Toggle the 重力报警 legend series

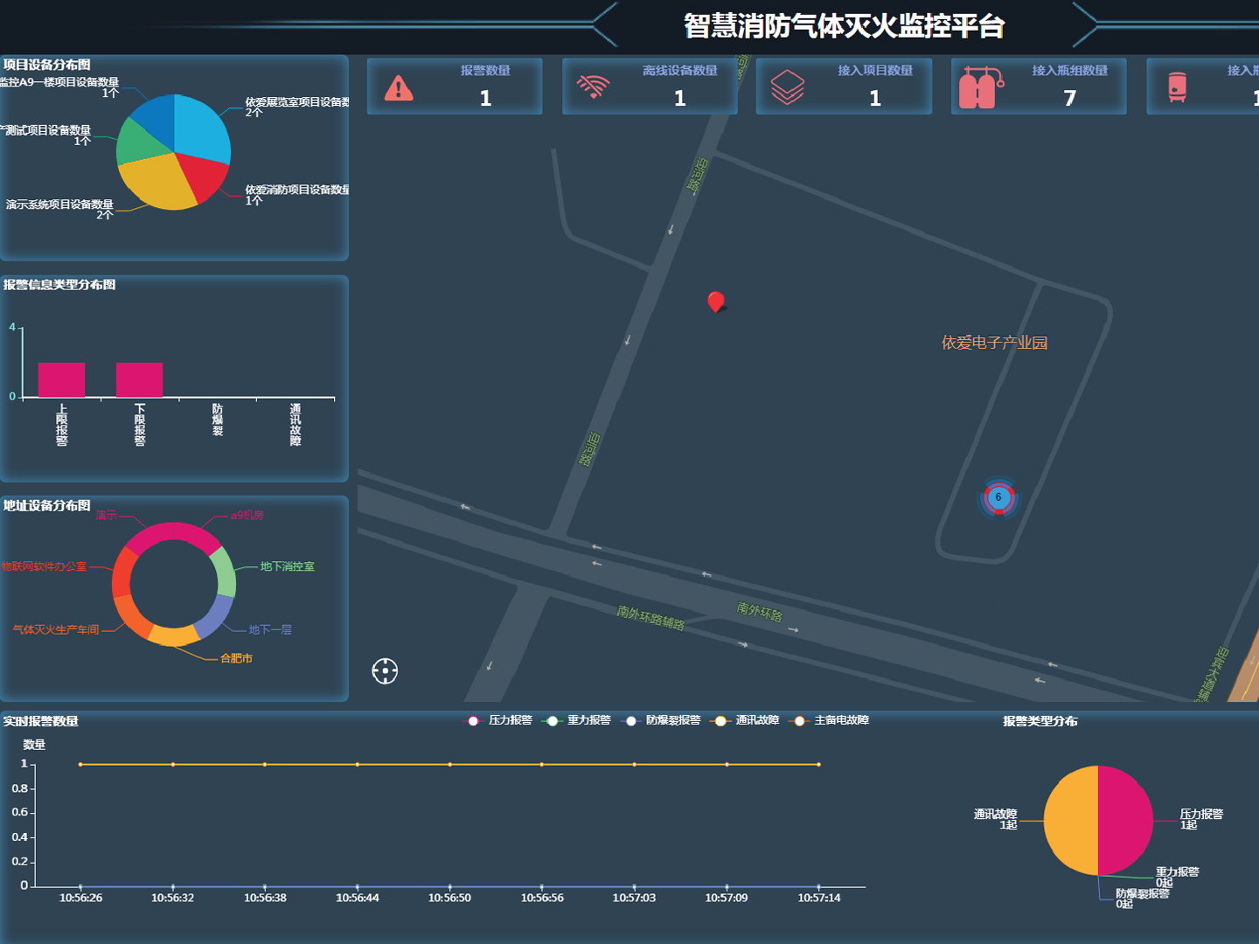(578, 720)
